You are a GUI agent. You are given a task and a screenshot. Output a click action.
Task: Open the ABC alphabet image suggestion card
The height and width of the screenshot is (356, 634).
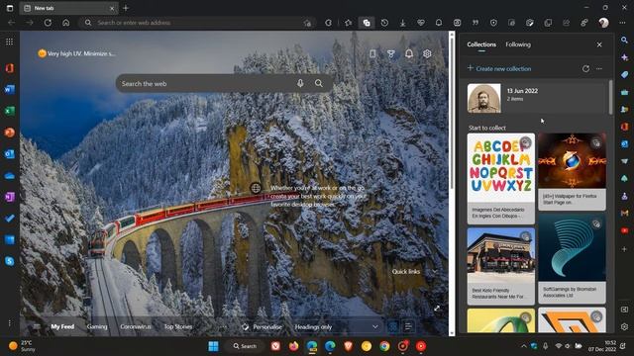(501, 179)
